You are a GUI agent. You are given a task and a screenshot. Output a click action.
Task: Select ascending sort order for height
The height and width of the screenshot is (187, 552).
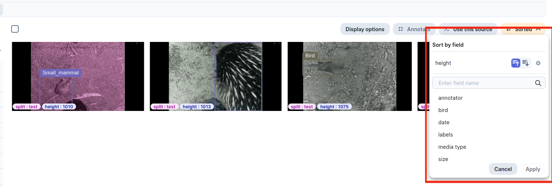(x=515, y=63)
